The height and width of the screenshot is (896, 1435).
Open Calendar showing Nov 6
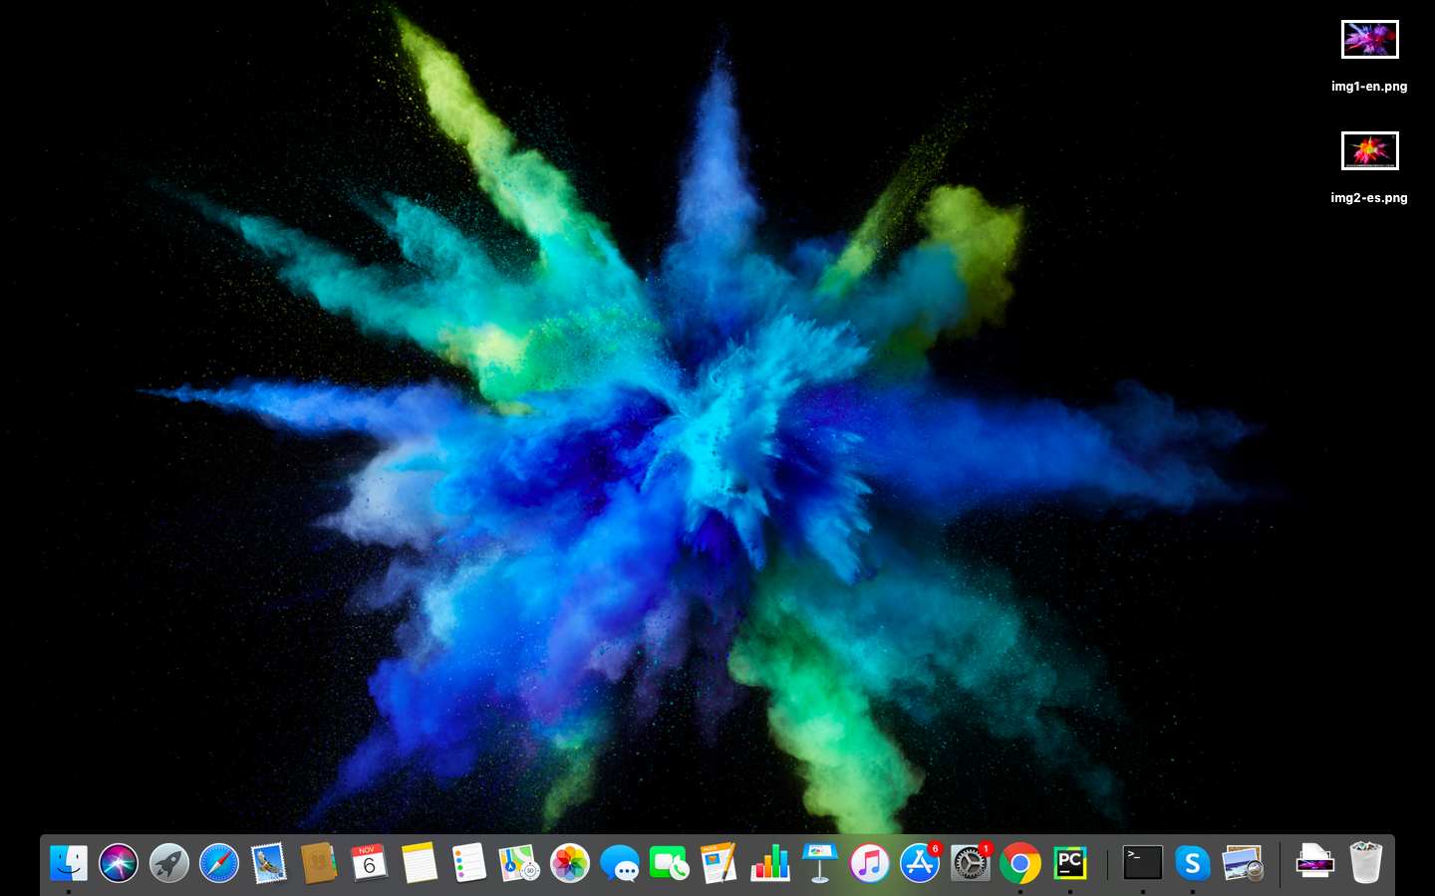(369, 863)
